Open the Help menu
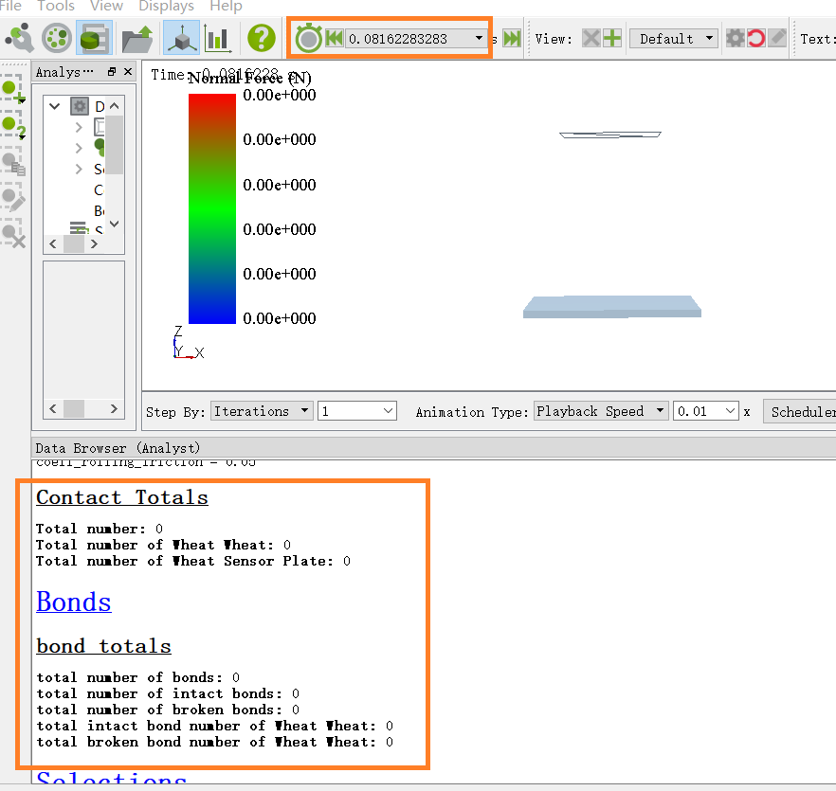 pos(226,6)
